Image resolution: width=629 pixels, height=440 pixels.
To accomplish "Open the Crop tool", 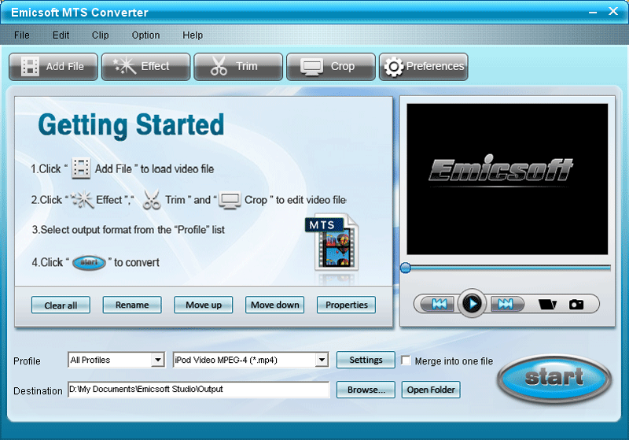I will pyautogui.click(x=331, y=67).
